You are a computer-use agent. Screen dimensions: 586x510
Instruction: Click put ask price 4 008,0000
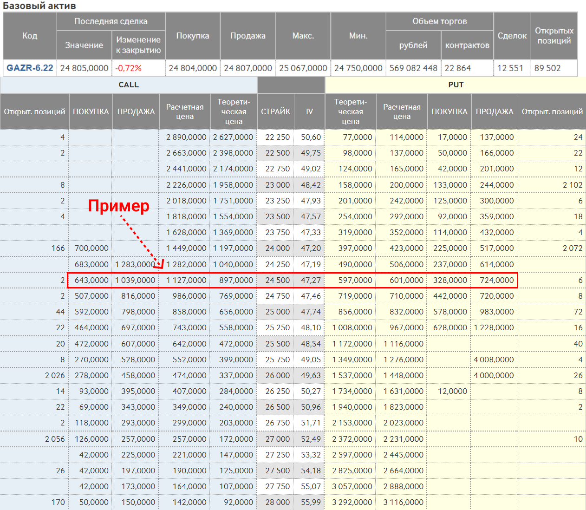point(494,360)
